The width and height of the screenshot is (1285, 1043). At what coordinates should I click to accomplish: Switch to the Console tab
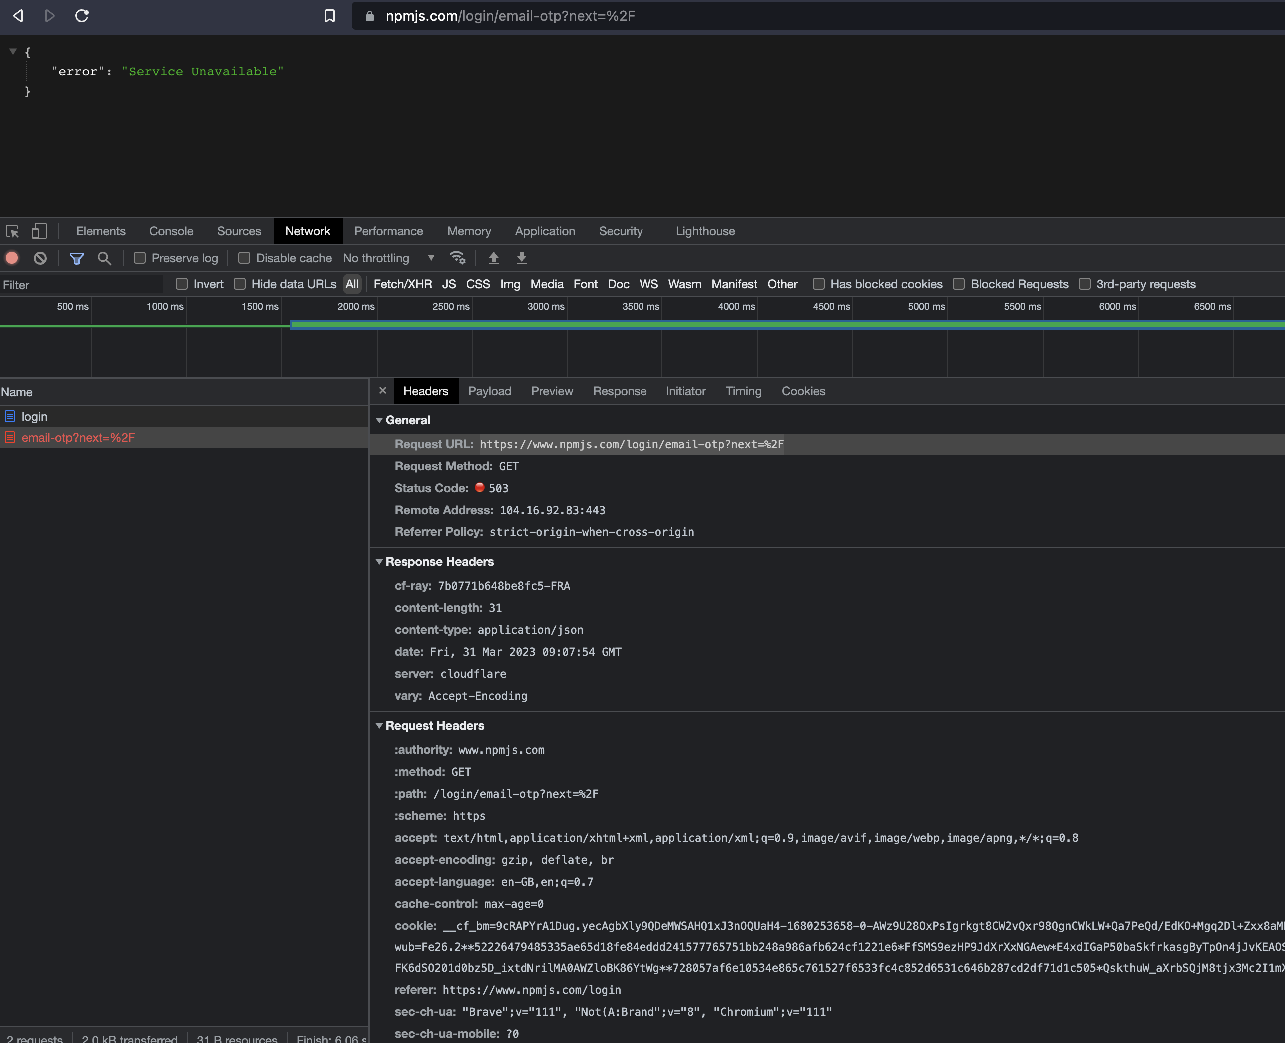[171, 231]
